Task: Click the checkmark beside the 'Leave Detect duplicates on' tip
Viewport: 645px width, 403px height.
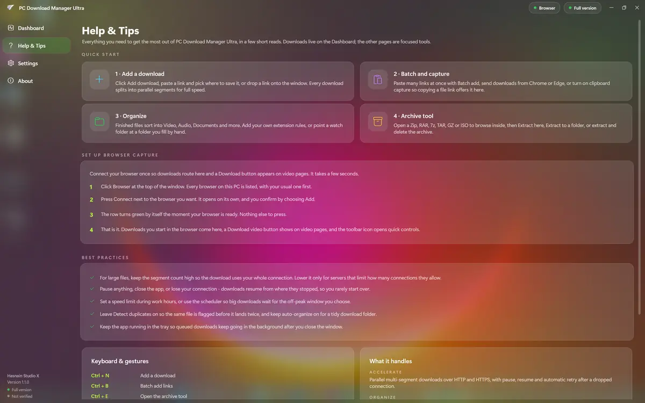Action: 92,314
